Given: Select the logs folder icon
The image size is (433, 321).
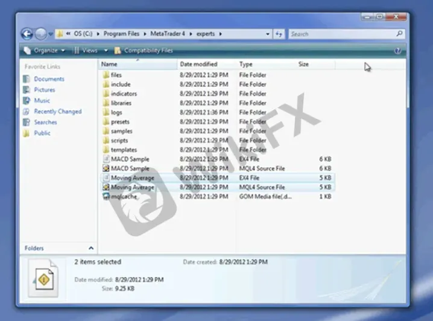Looking at the screenshot, I should (x=106, y=113).
